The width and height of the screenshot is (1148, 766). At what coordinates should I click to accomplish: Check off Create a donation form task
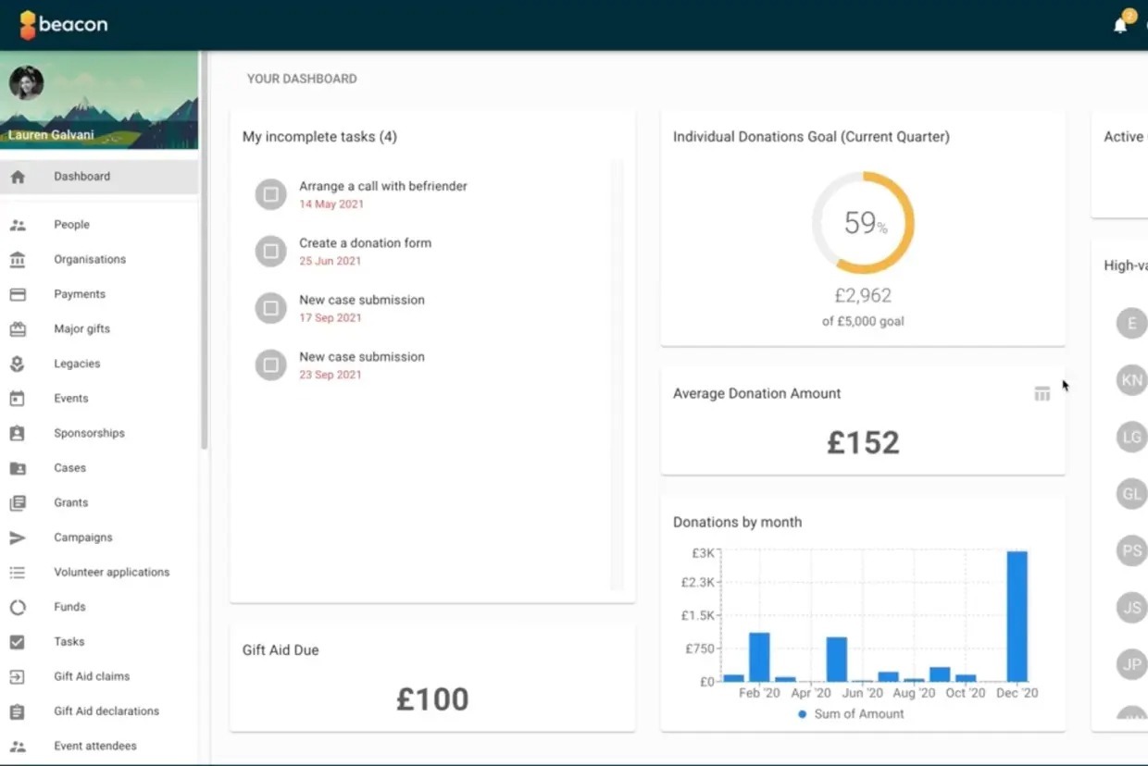(271, 252)
